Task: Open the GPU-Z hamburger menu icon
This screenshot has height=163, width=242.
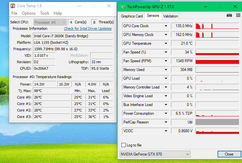Action: pos(238,15)
